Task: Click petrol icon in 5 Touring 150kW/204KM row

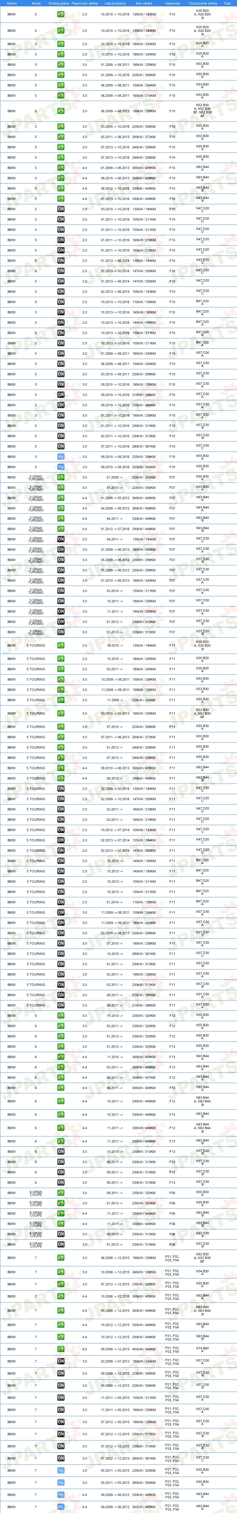Action: coord(60,679)
